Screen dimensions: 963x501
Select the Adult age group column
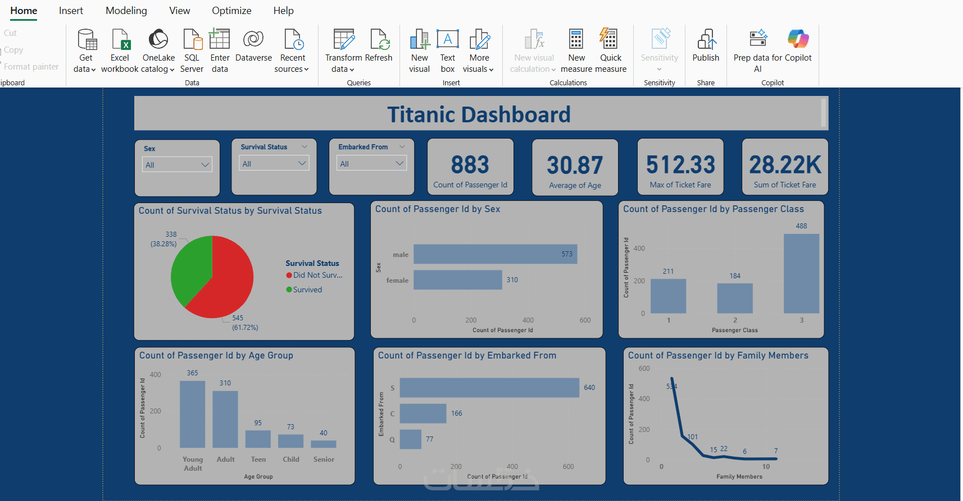pos(225,420)
